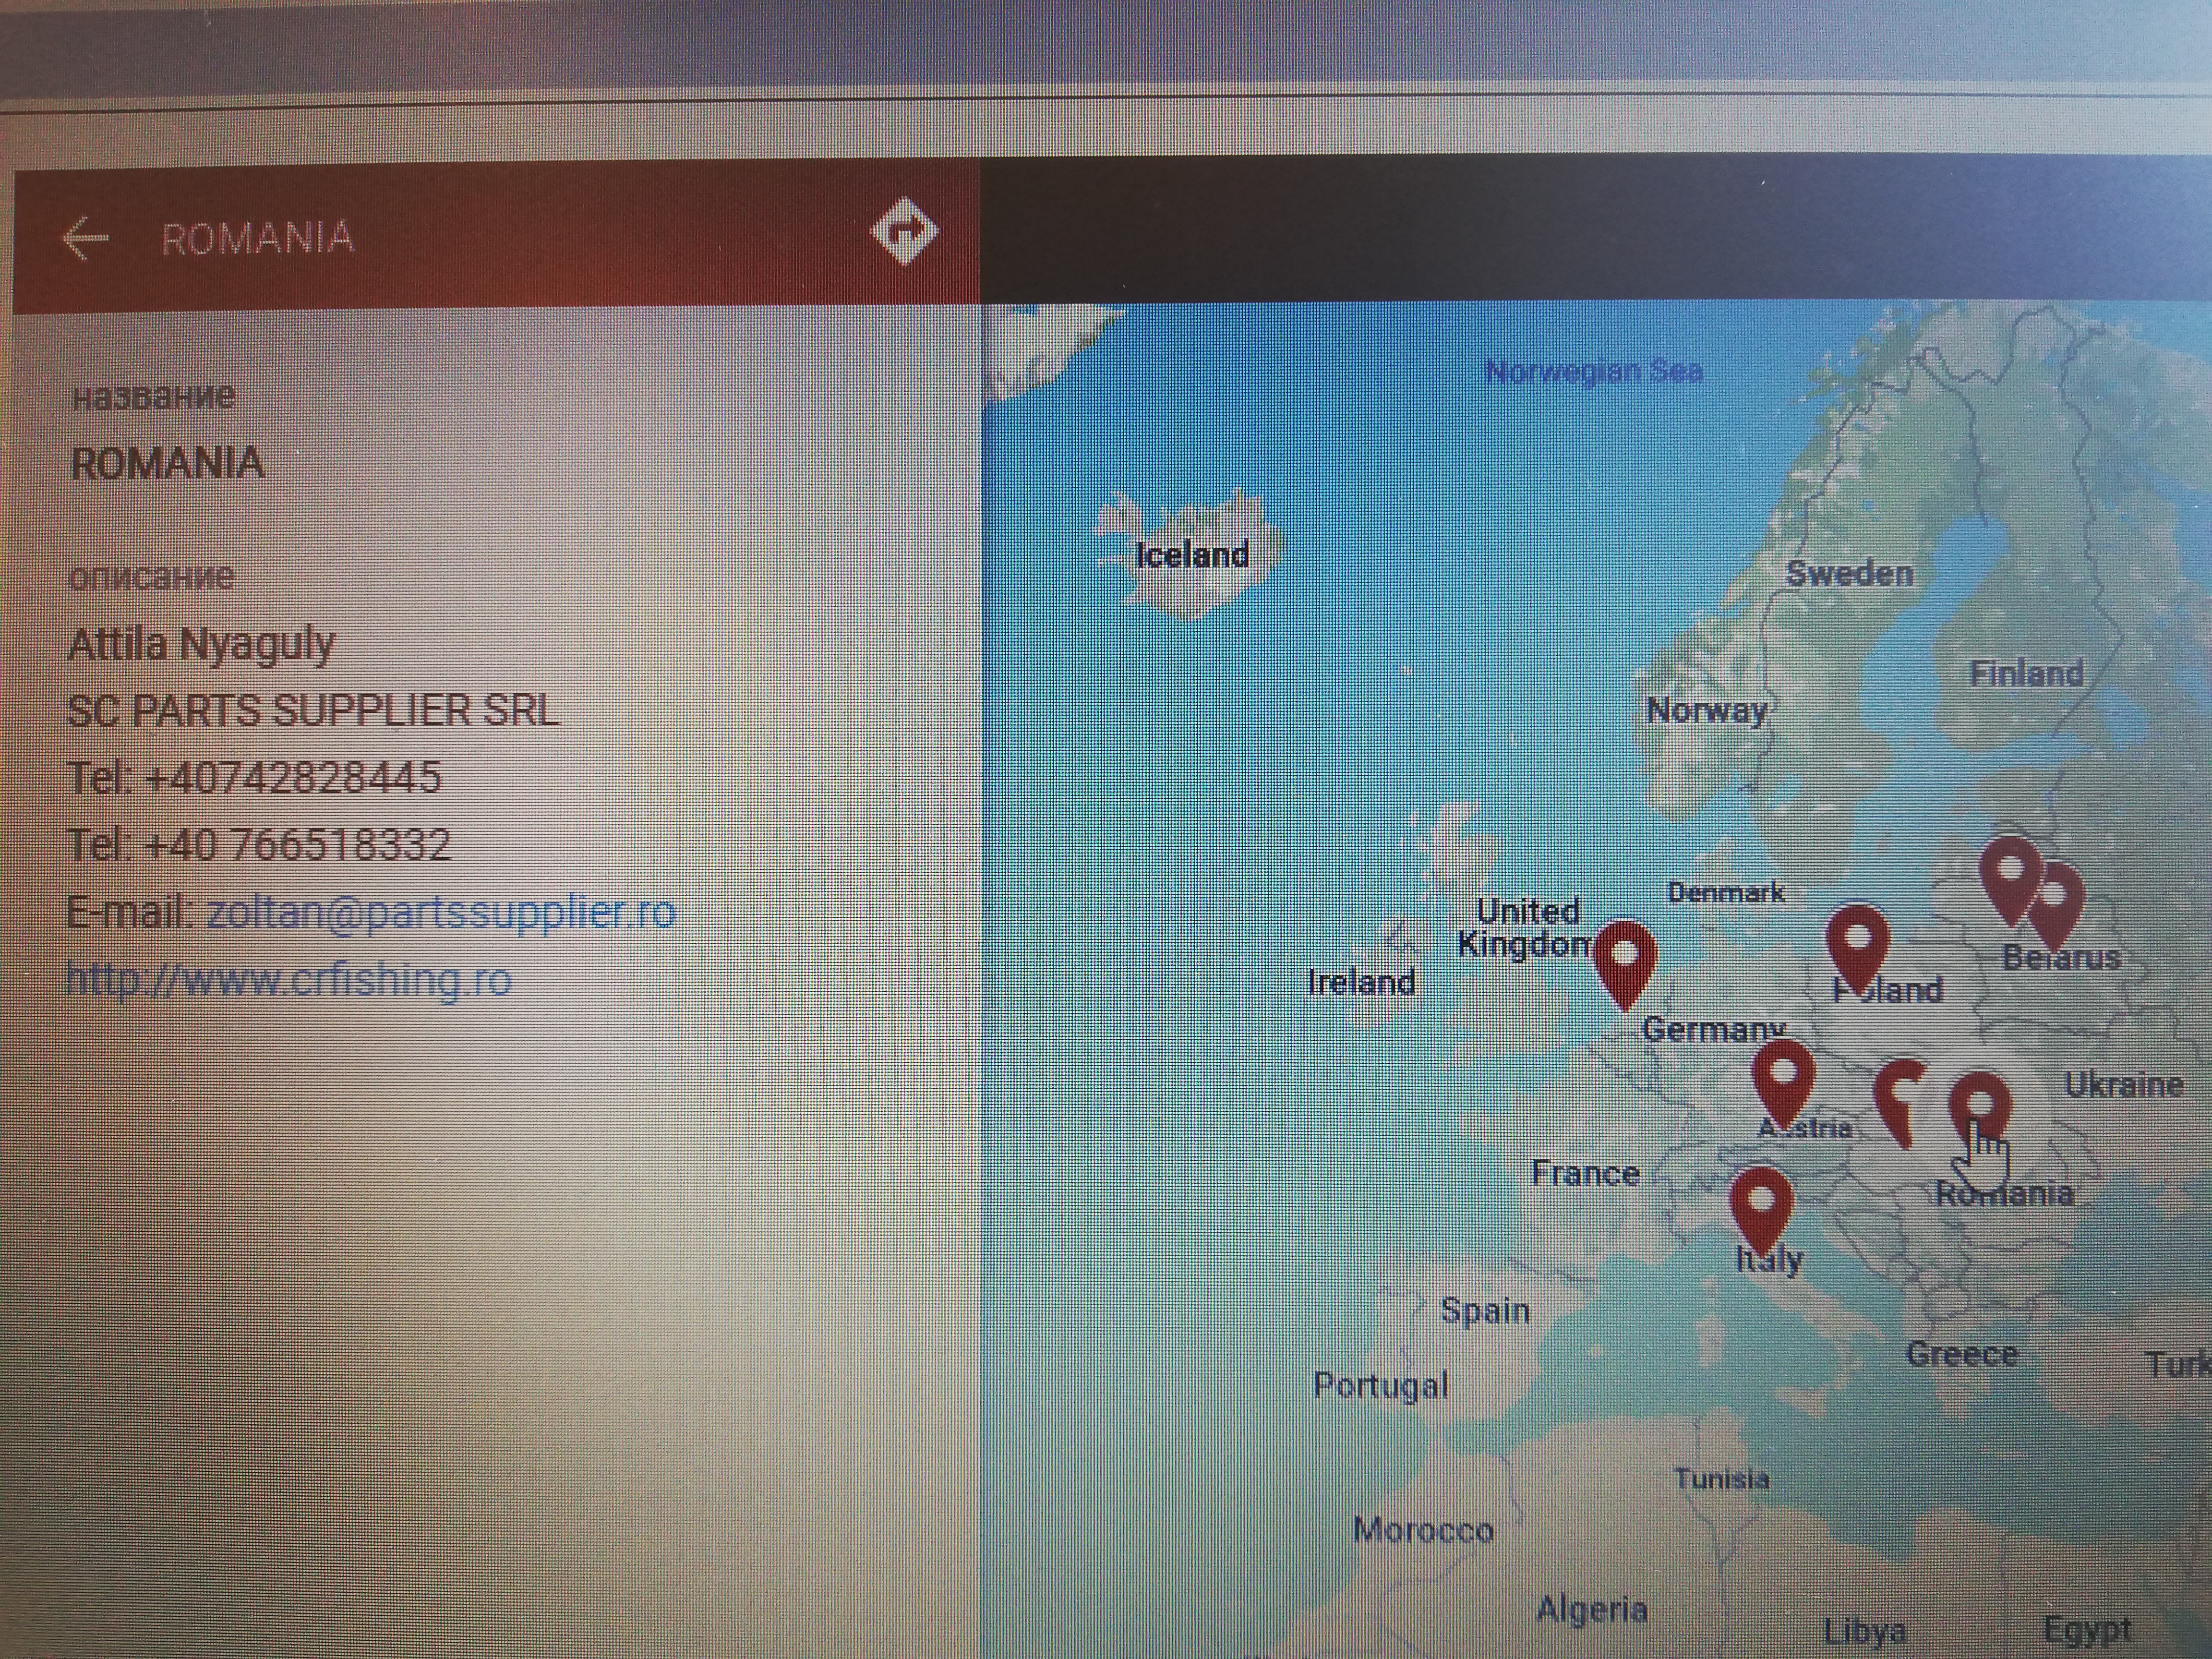
Task: Click the Egypt label on the map
Action: (x=2088, y=1631)
